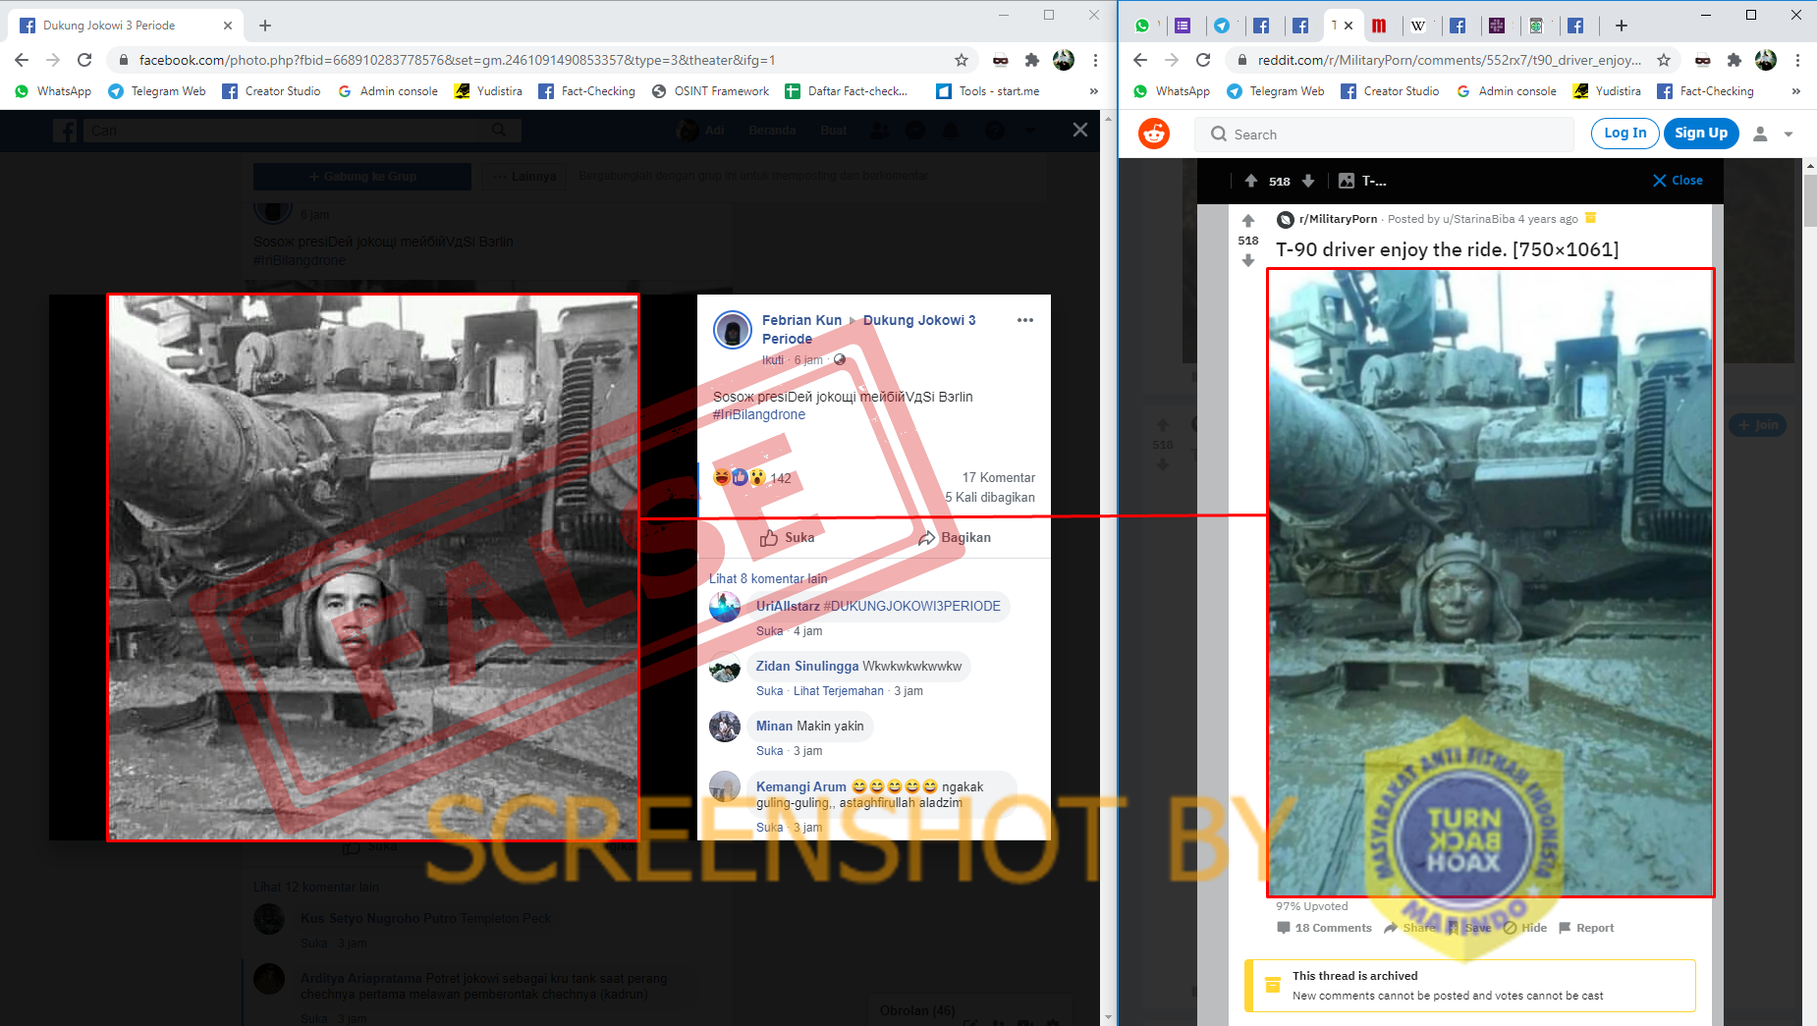Open Extensions puzzle icon in Reddit window
1817x1026 pixels.
click(1734, 60)
